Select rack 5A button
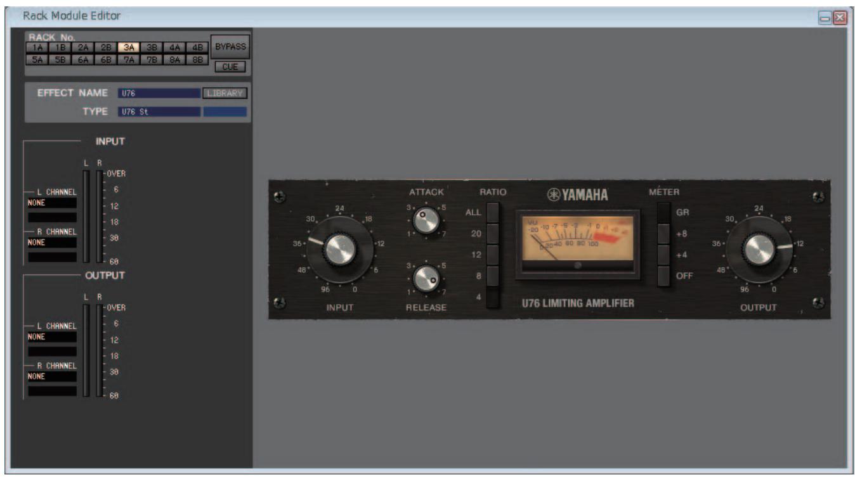Image resolution: width=855 pixels, height=477 pixels. [37, 59]
